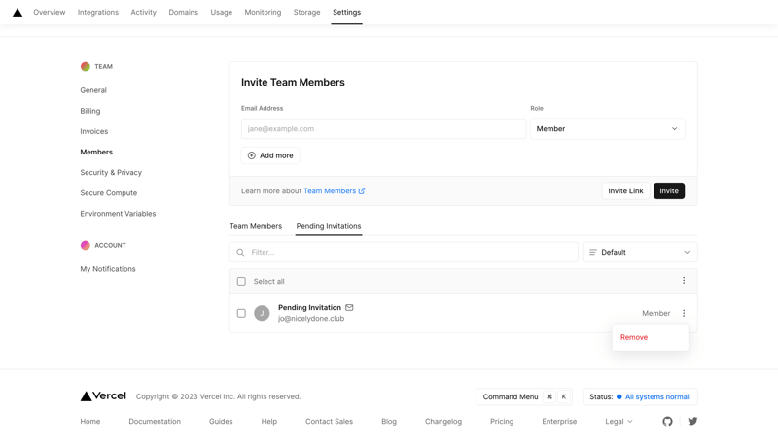The image size is (778, 446).
Task: Click the Filter search input
Action: (x=404, y=253)
